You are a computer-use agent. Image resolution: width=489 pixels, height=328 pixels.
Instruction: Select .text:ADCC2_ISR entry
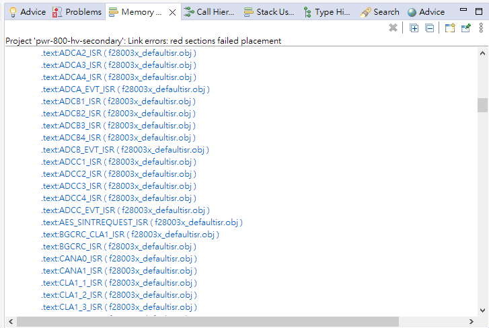[118, 174]
